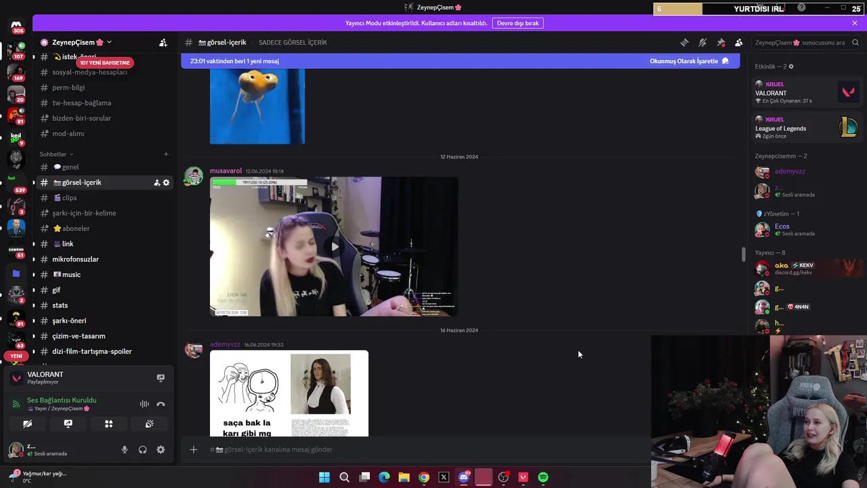Click 'Devre dışı bırak' button
The height and width of the screenshot is (488, 867).
coord(517,23)
